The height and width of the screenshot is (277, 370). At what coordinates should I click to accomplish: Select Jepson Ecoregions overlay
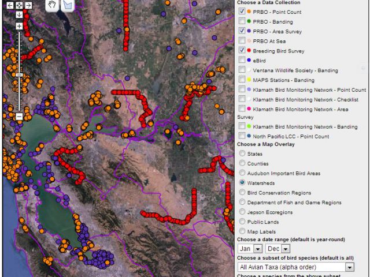pyautogui.click(x=242, y=212)
